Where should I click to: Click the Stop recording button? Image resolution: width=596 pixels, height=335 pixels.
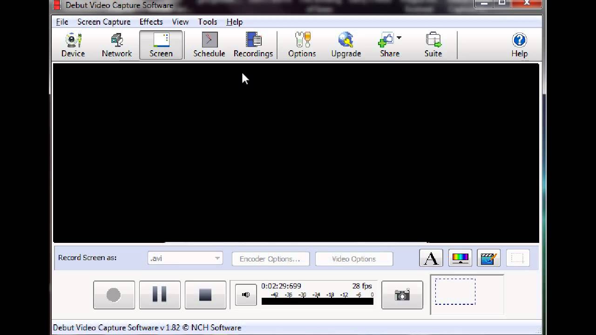(x=205, y=295)
